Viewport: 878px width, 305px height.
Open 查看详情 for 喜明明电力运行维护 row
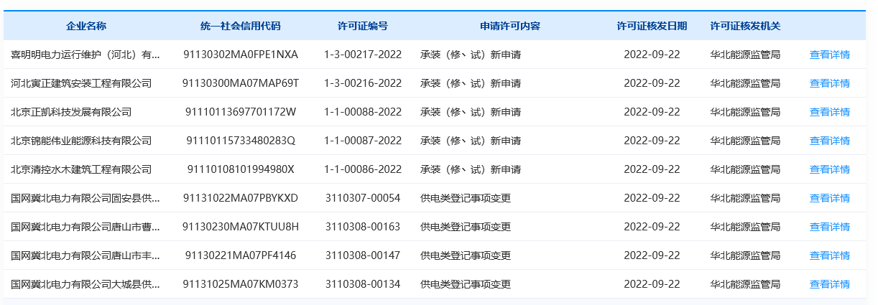pos(829,55)
